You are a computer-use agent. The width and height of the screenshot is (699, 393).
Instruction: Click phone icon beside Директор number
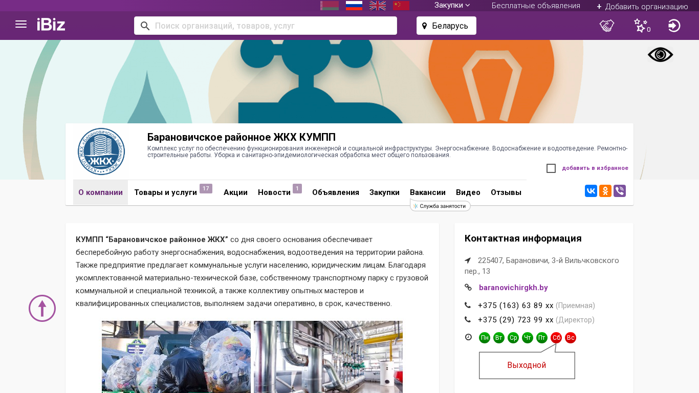click(468, 320)
